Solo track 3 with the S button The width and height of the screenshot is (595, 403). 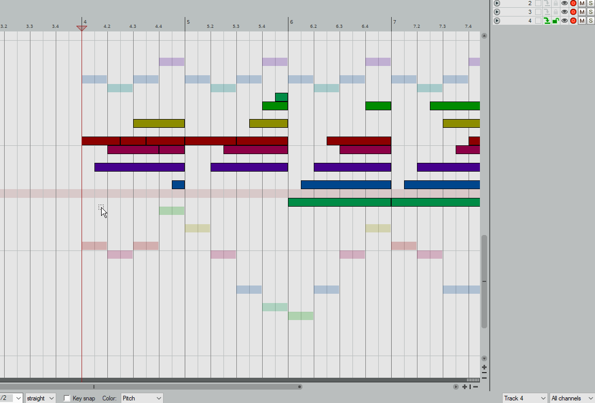point(591,12)
